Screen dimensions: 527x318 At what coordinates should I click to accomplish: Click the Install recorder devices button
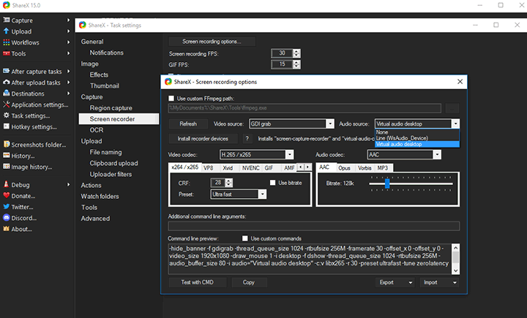pos(204,138)
